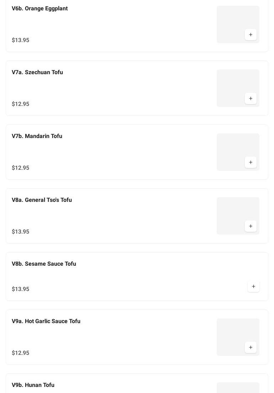The height and width of the screenshot is (393, 274).
Task: Open the V7a. Szechuan Tofu item title
Action: pos(37,72)
